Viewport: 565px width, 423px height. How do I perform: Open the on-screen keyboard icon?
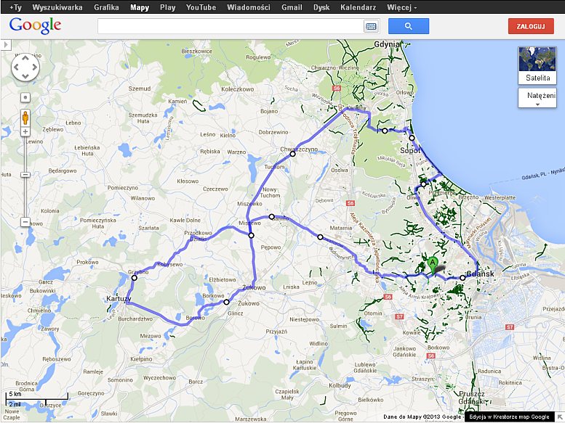(x=371, y=26)
